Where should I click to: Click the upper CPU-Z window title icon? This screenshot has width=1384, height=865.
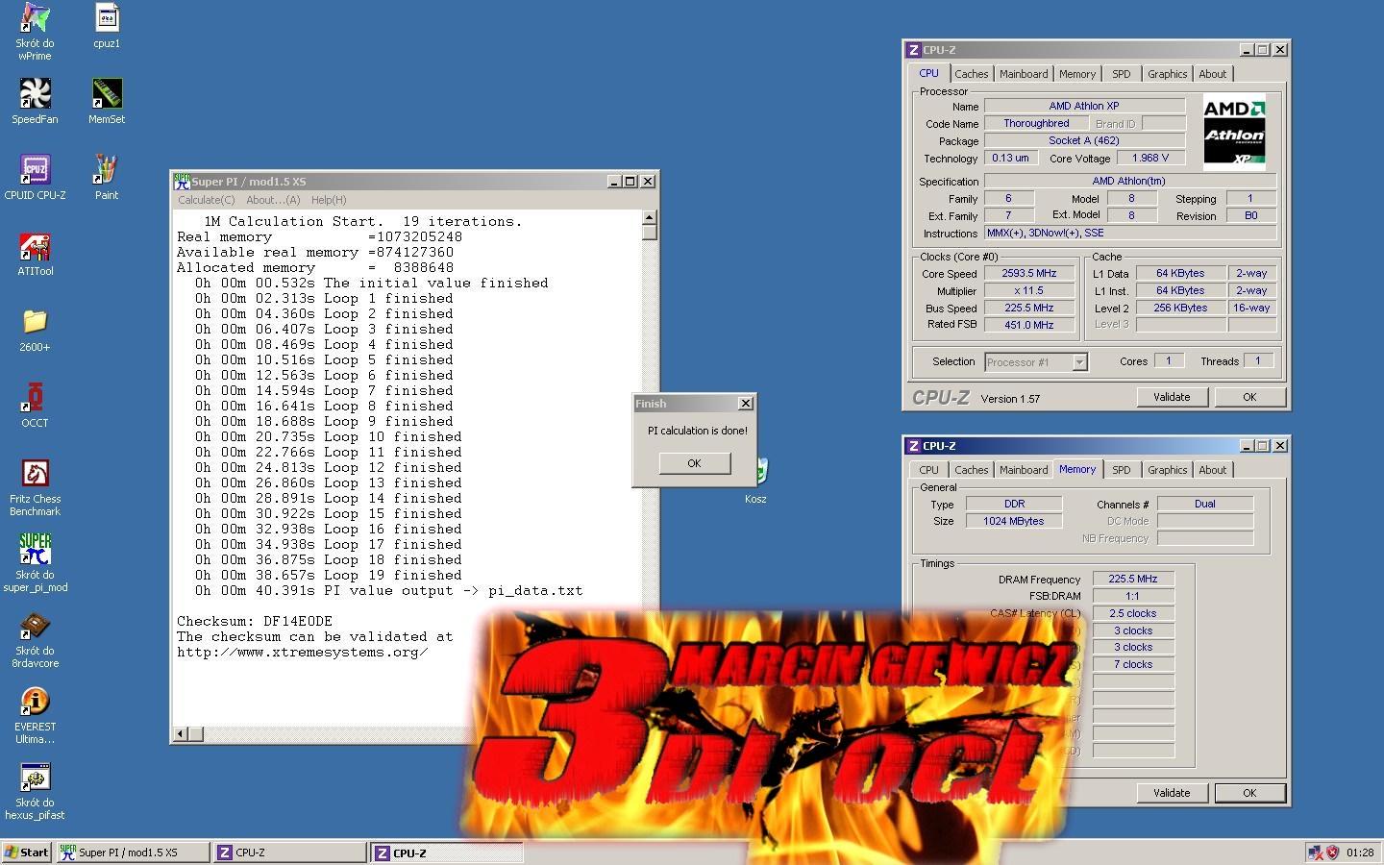[x=913, y=50]
